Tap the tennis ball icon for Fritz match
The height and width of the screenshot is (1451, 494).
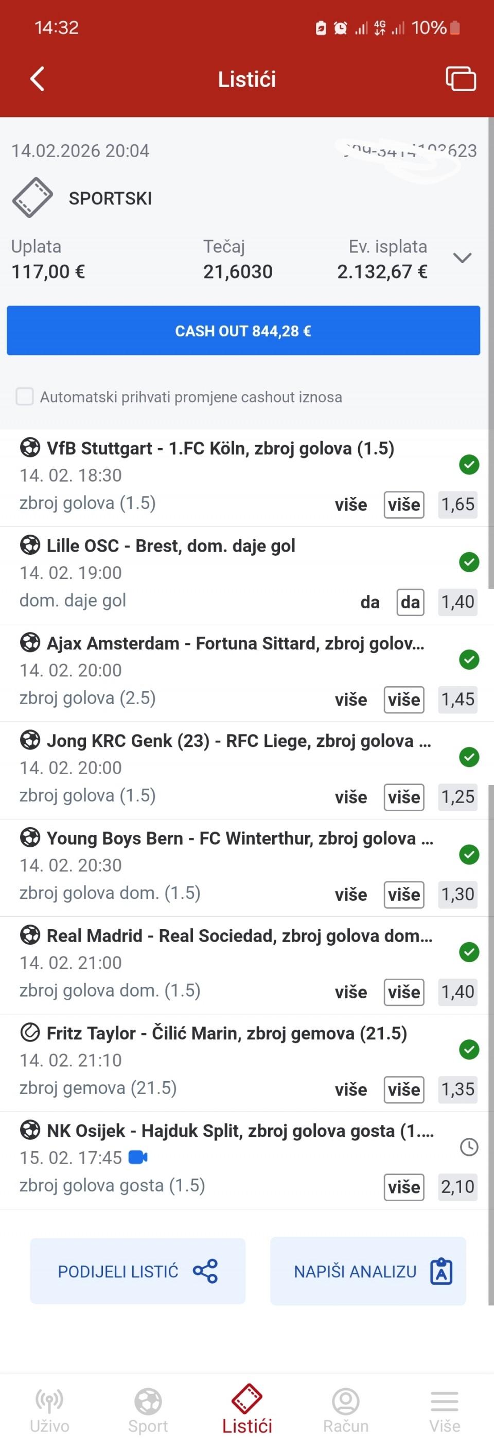pos(30,1032)
